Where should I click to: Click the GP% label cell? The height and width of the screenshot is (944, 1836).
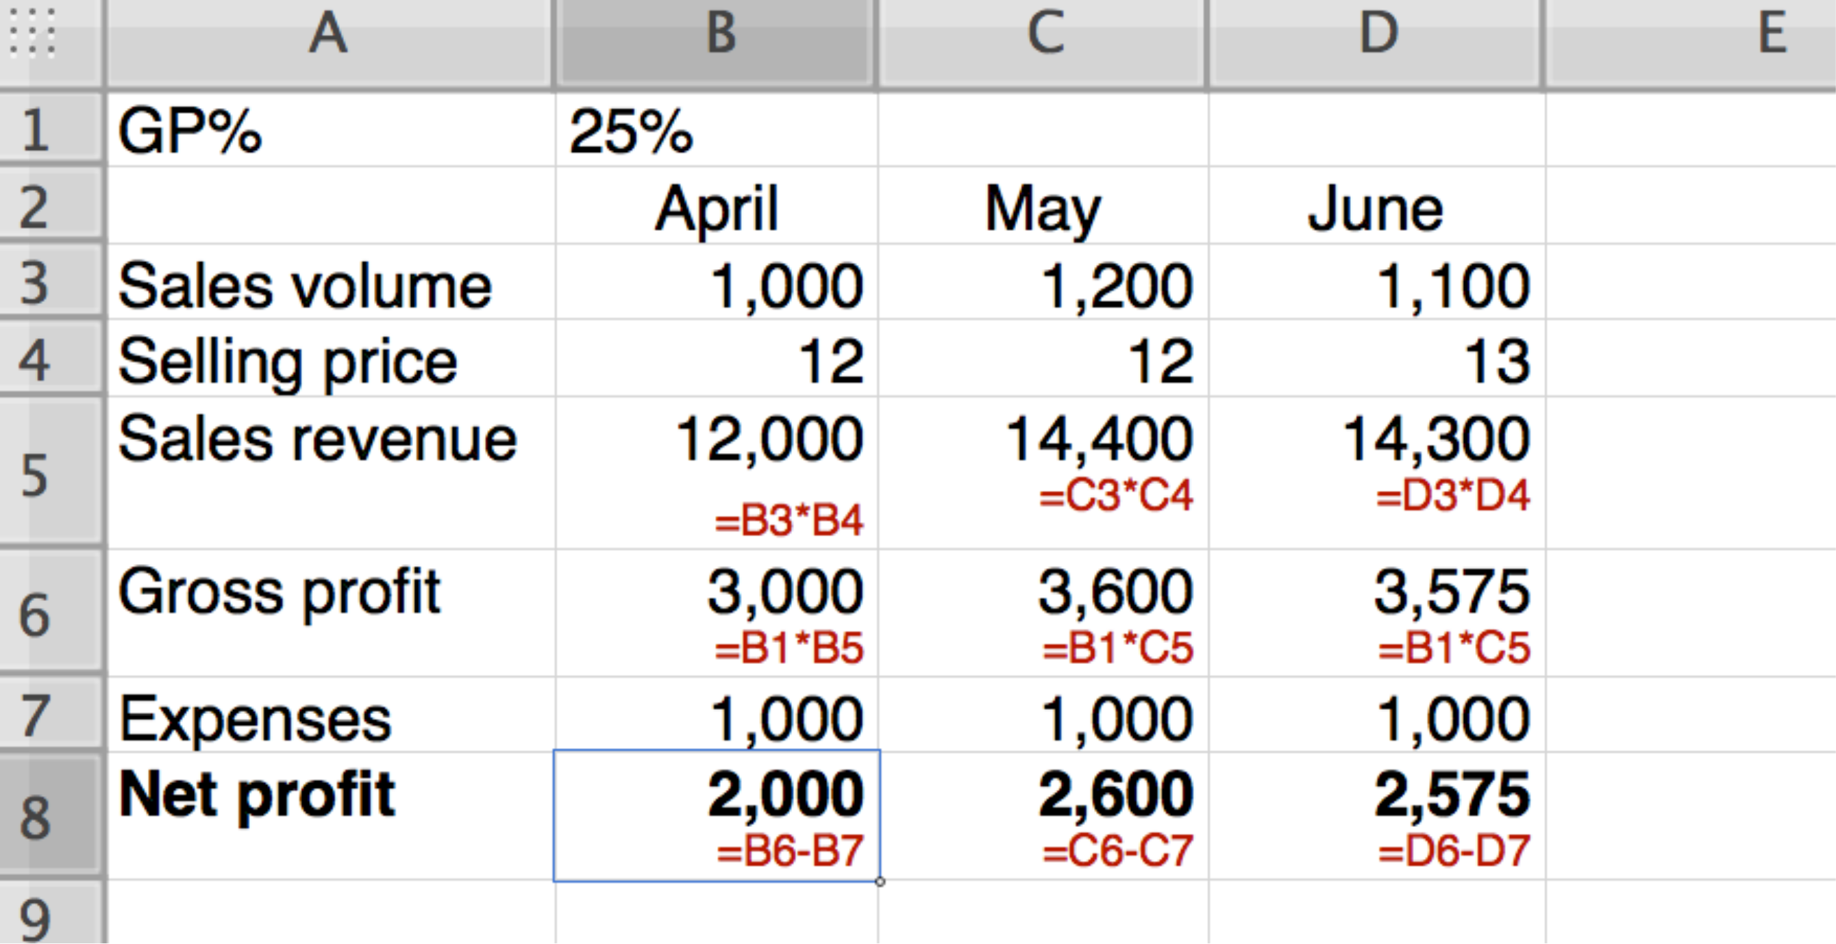click(x=331, y=129)
